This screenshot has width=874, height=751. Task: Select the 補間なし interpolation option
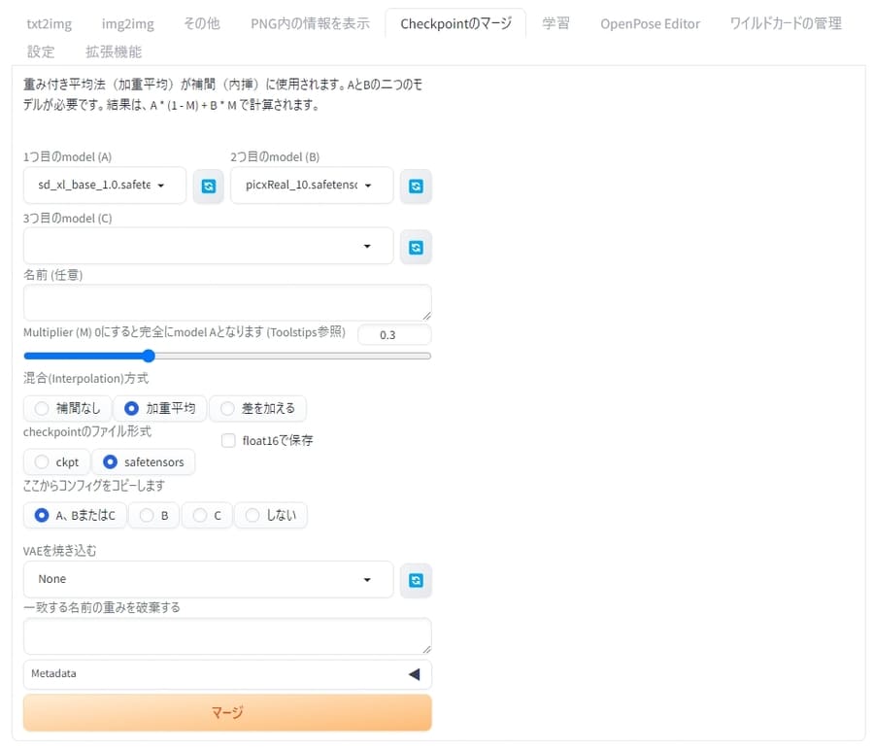point(67,408)
